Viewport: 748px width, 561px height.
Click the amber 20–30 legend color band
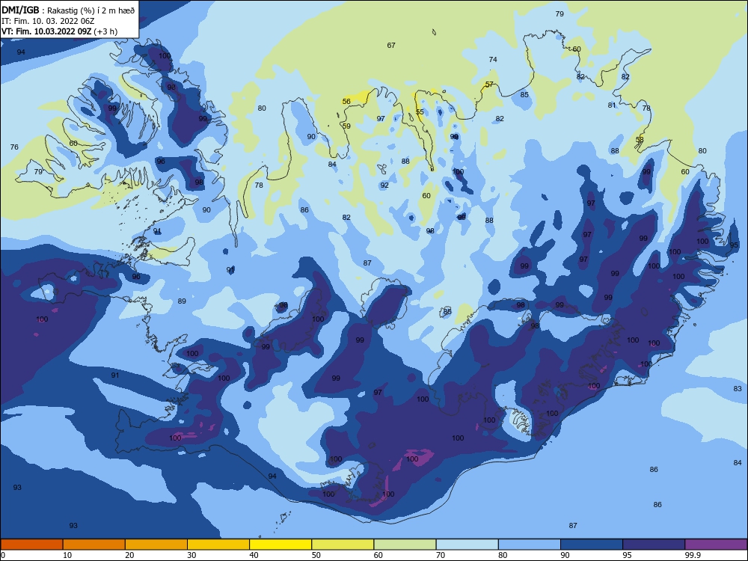click(x=156, y=545)
